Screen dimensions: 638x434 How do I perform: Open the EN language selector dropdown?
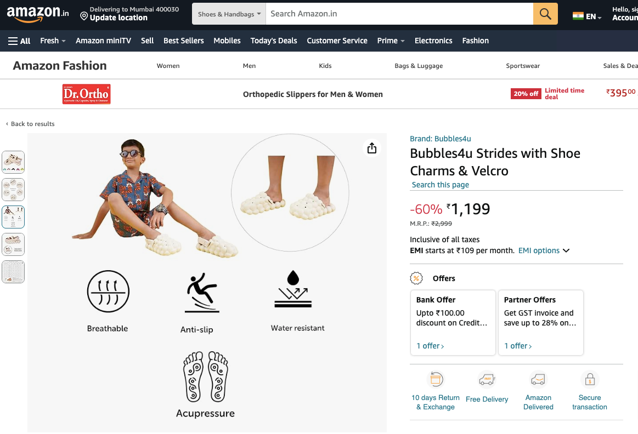(x=587, y=16)
